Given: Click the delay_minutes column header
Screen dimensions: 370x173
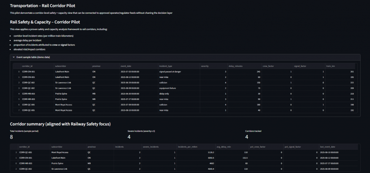Looking at the screenshot, I should click(237, 66).
